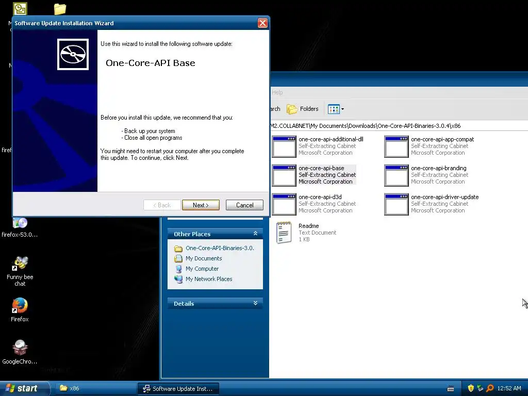This screenshot has height=396, width=528.
Task: Collapse the Other Places panel
Action: 256,234
